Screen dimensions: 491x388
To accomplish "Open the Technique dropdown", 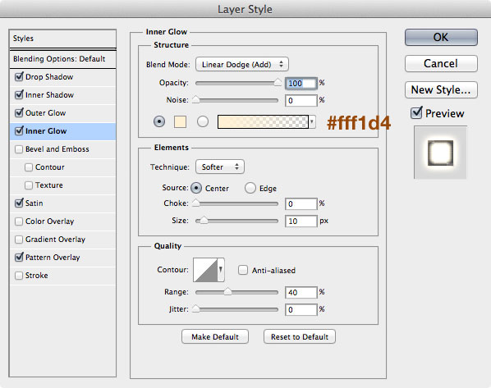I will coord(220,167).
